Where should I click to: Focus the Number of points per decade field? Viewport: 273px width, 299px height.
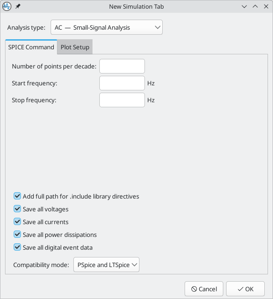pyautogui.click(x=122, y=66)
